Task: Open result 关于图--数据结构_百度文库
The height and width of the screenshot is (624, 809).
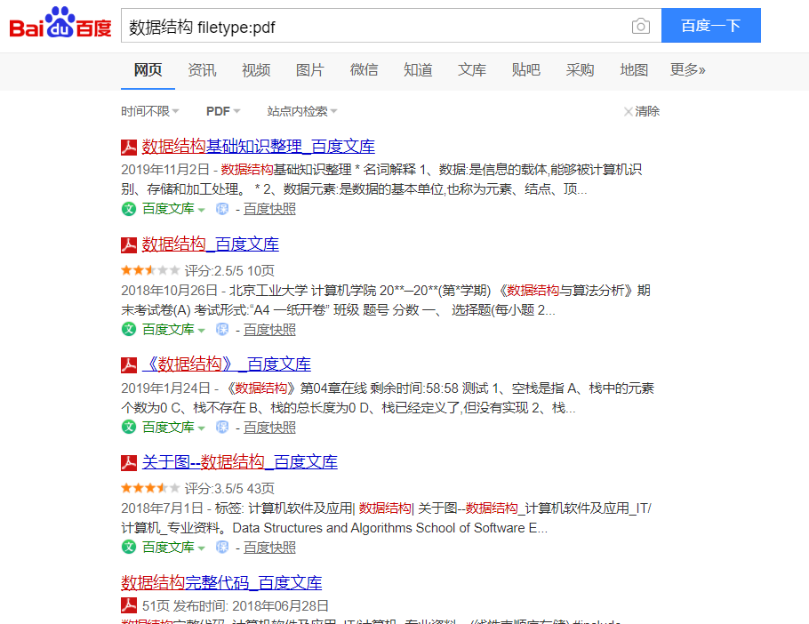Action: pyautogui.click(x=239, y=462)
